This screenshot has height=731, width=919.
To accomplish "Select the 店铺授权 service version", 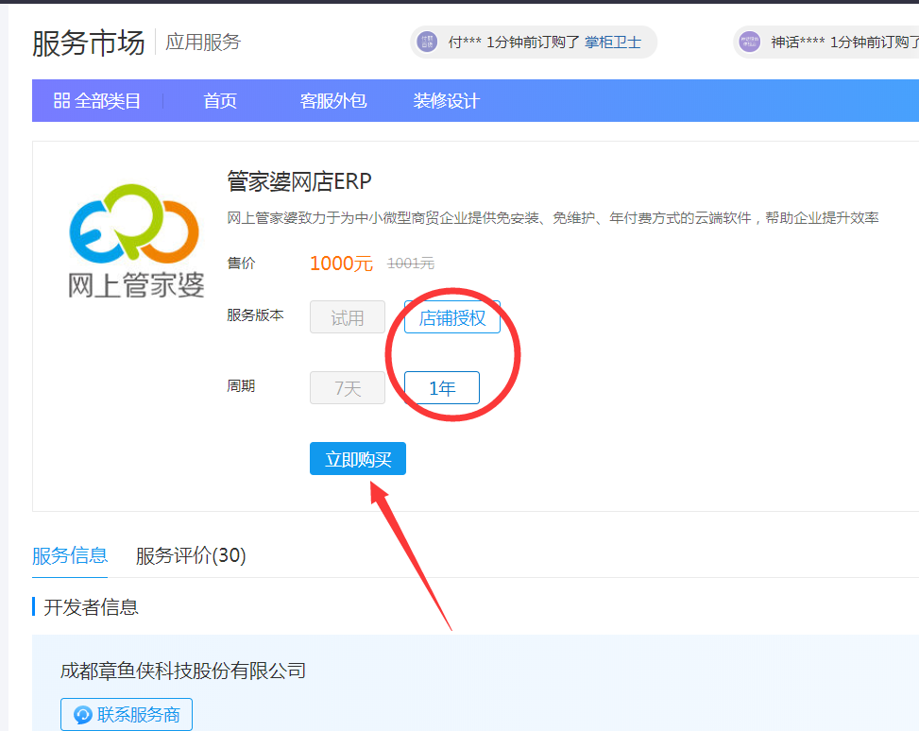I will pos(452,317).
